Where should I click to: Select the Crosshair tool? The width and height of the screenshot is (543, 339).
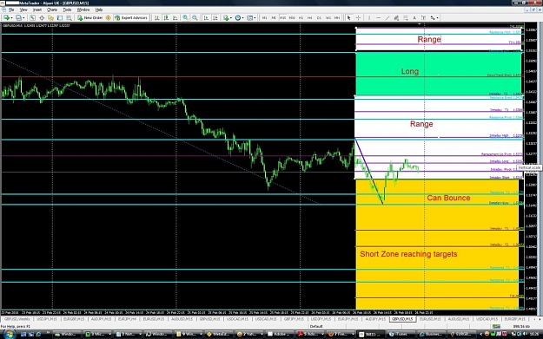click(358, 17)
